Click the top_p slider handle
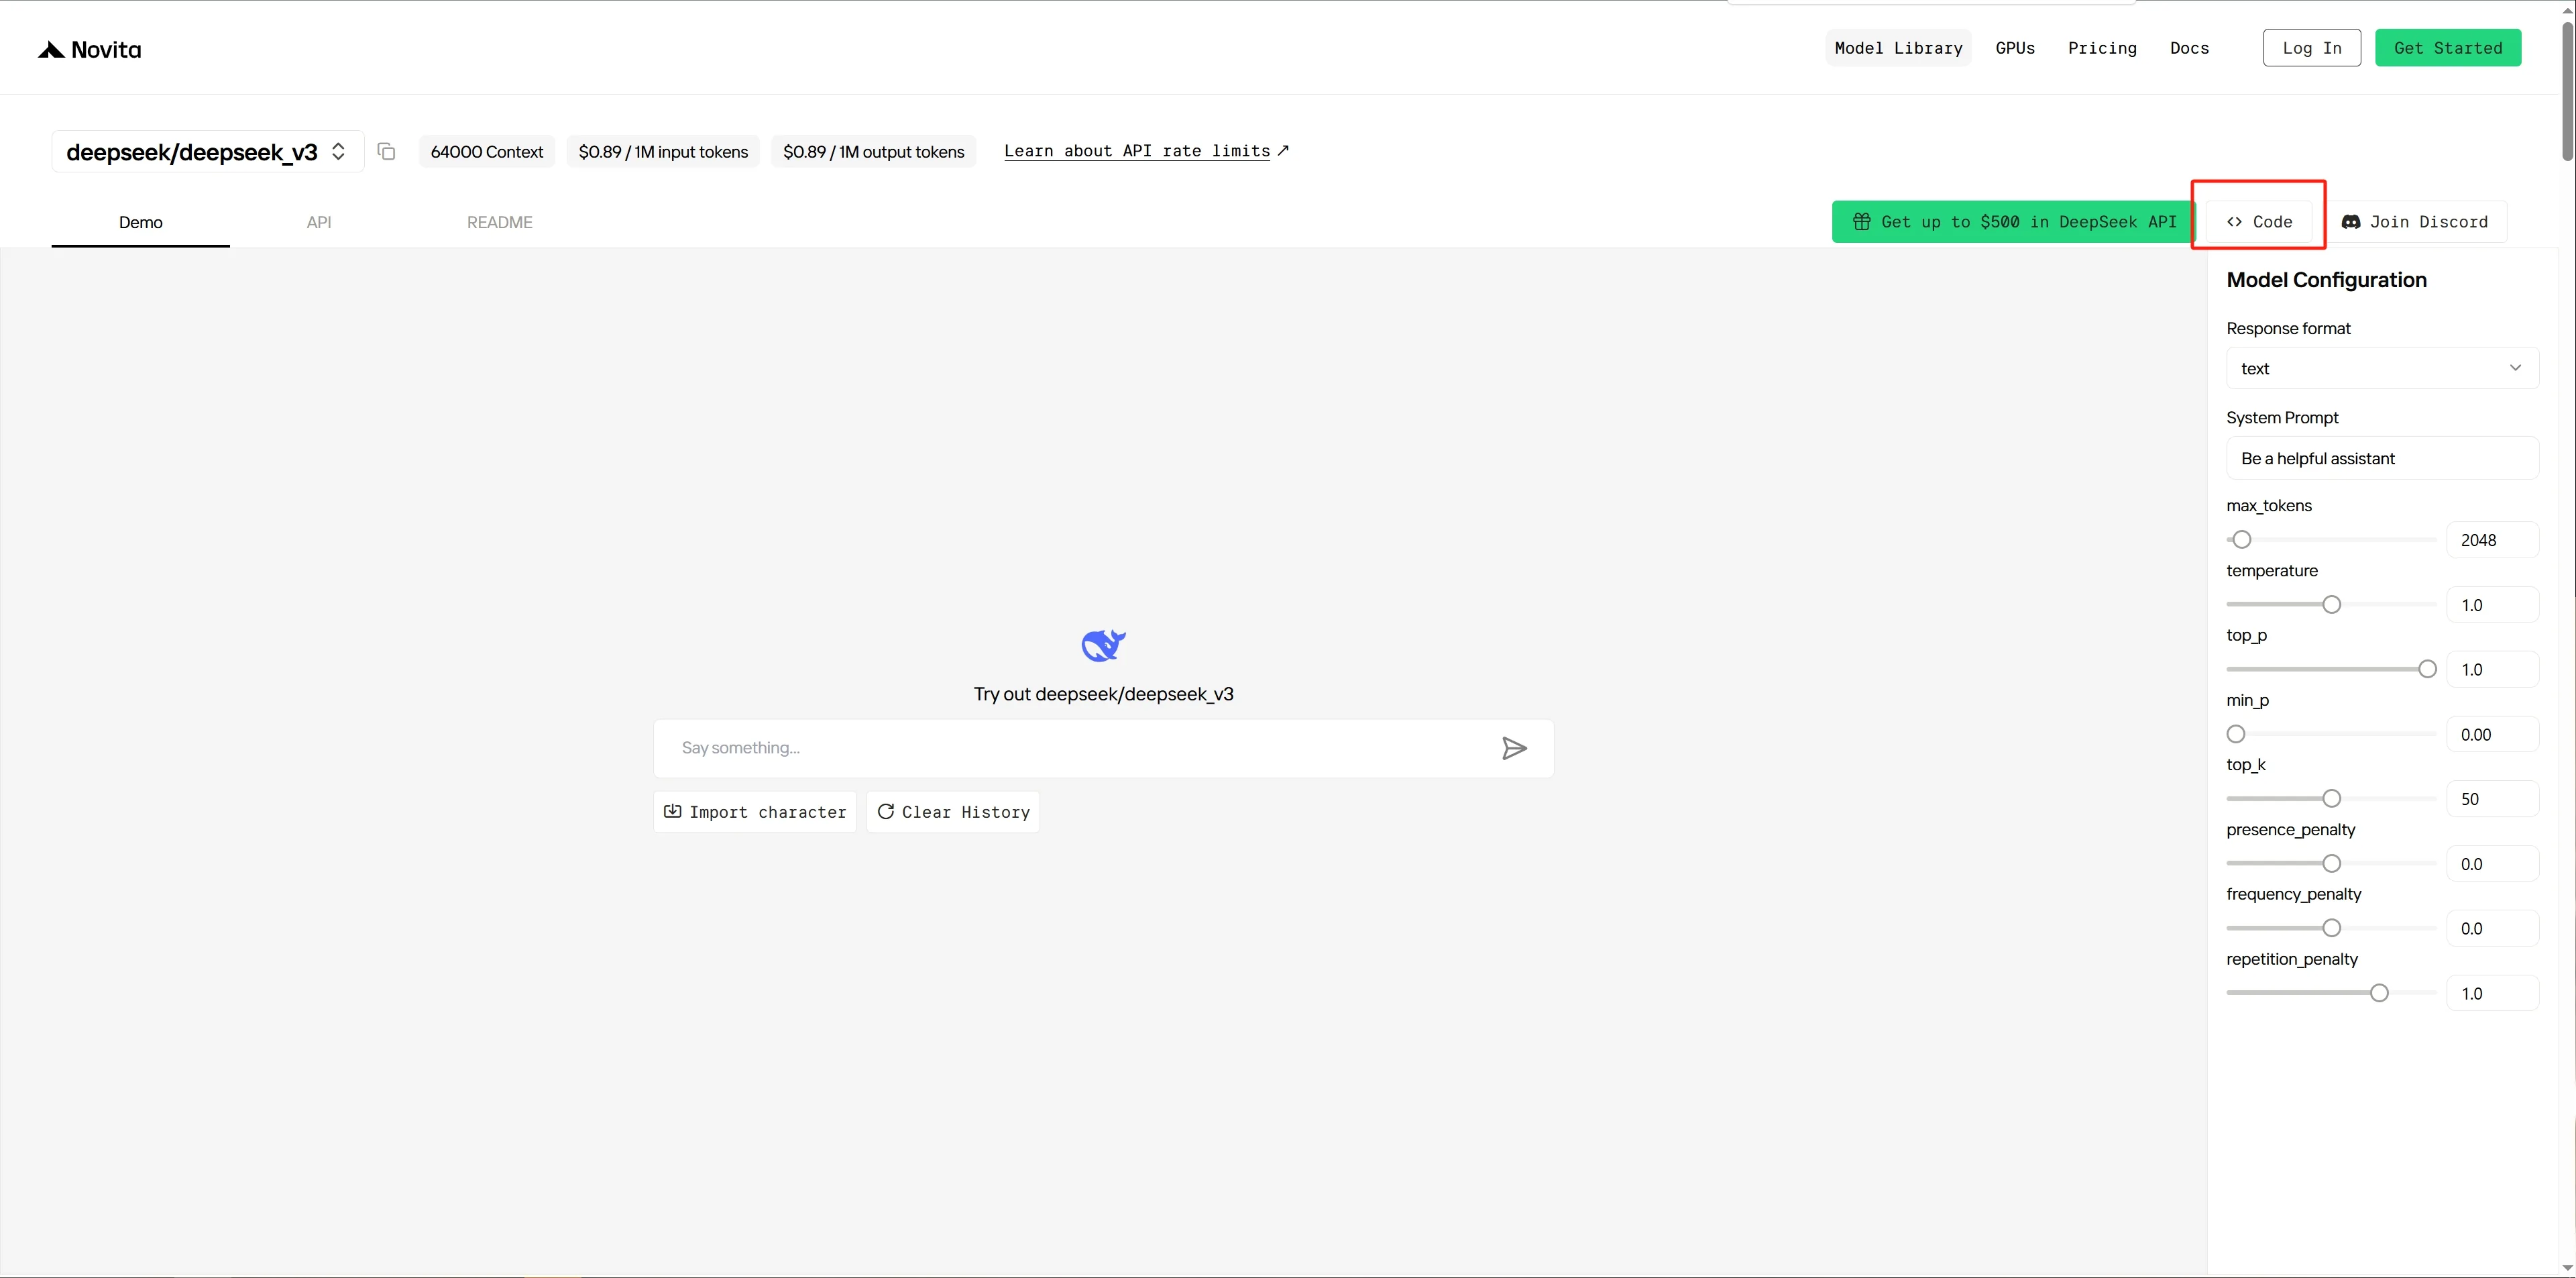This screenshot has height=1278, width=2576. point(2427,670)
